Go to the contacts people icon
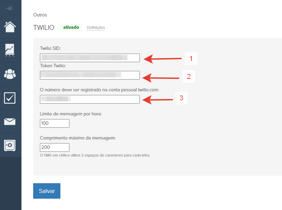The height and width of the screenshot is (210, 282). click(10, 74)
